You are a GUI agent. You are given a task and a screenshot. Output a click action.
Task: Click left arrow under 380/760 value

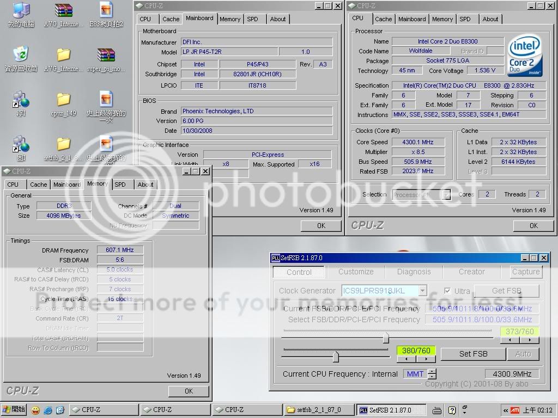click(407, 359)
